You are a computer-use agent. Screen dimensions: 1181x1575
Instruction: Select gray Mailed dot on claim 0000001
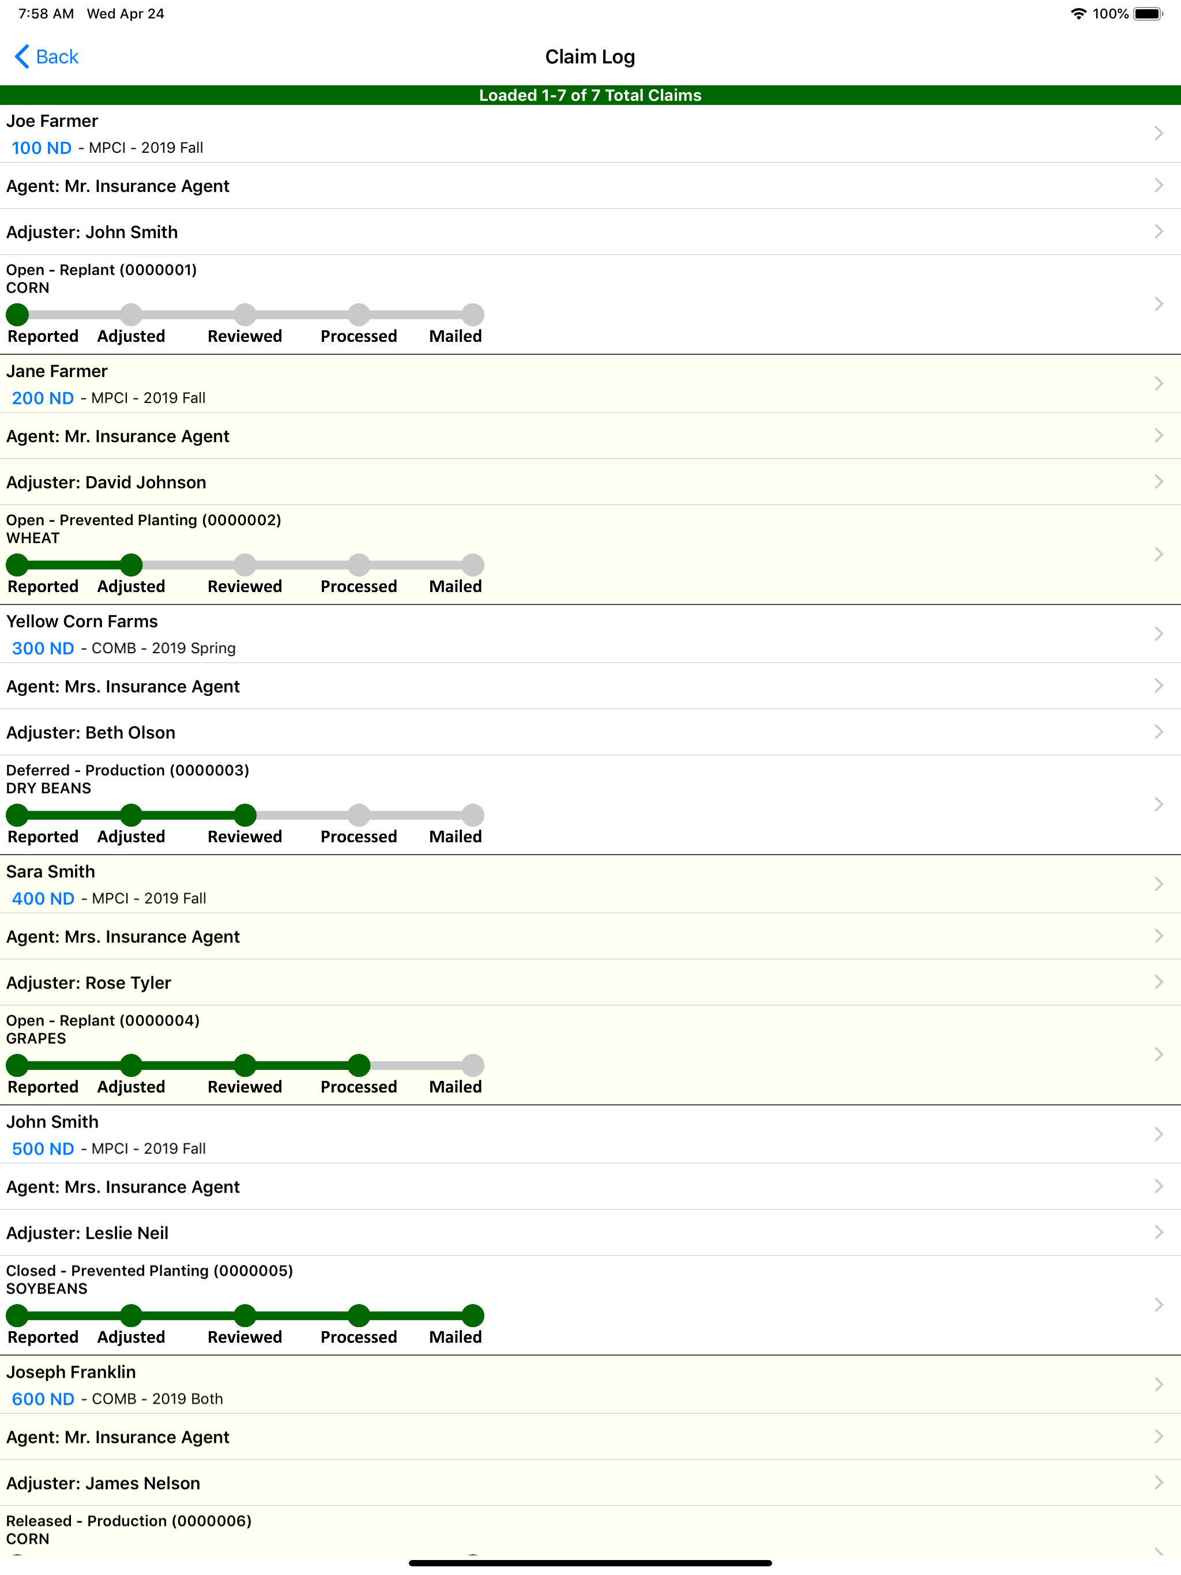click(473, 314)
